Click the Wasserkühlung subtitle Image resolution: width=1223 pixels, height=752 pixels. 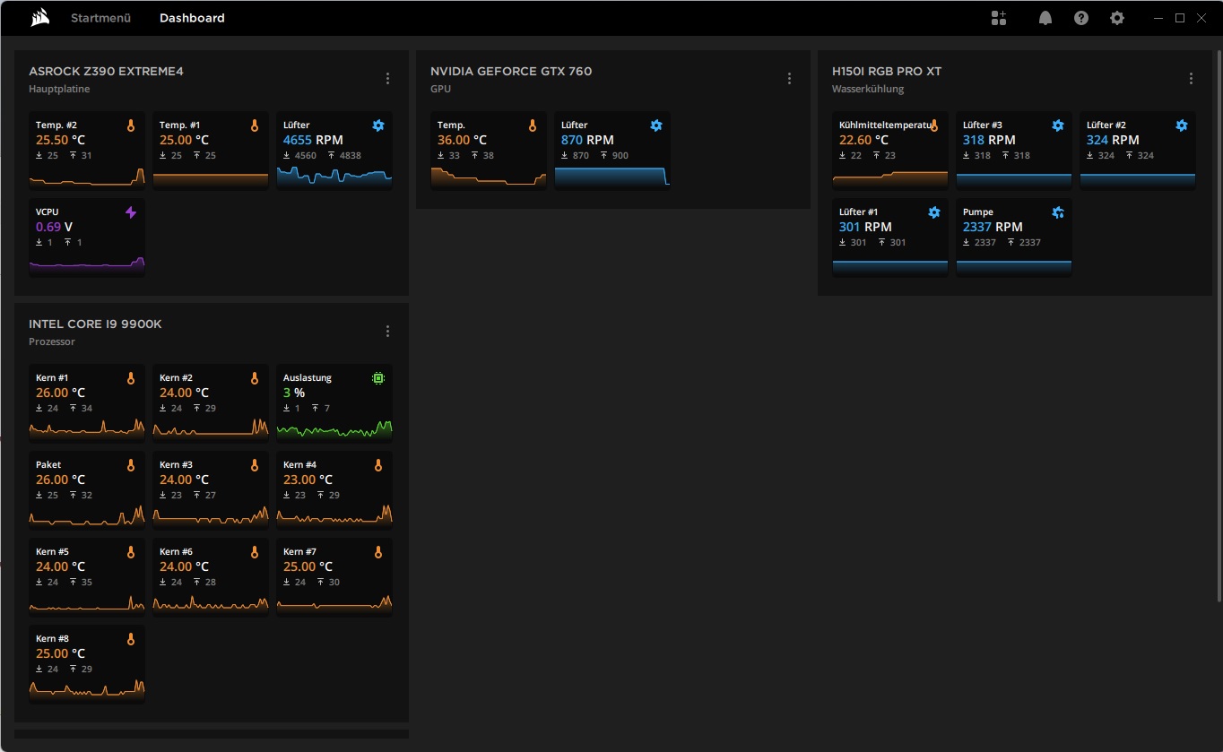tap(868, 90)
